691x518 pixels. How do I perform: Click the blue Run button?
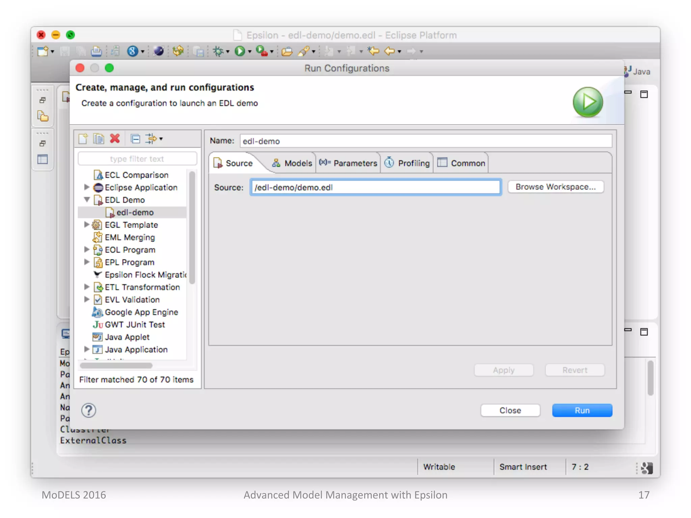[582, 410]
